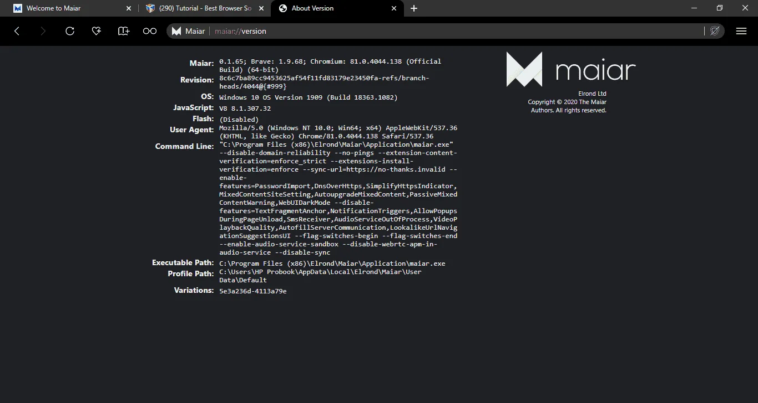Click the V8 8.1.307.32 JavaScript value

pos(245,108)
